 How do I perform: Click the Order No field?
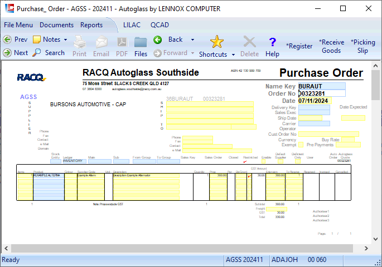point(322,93)
